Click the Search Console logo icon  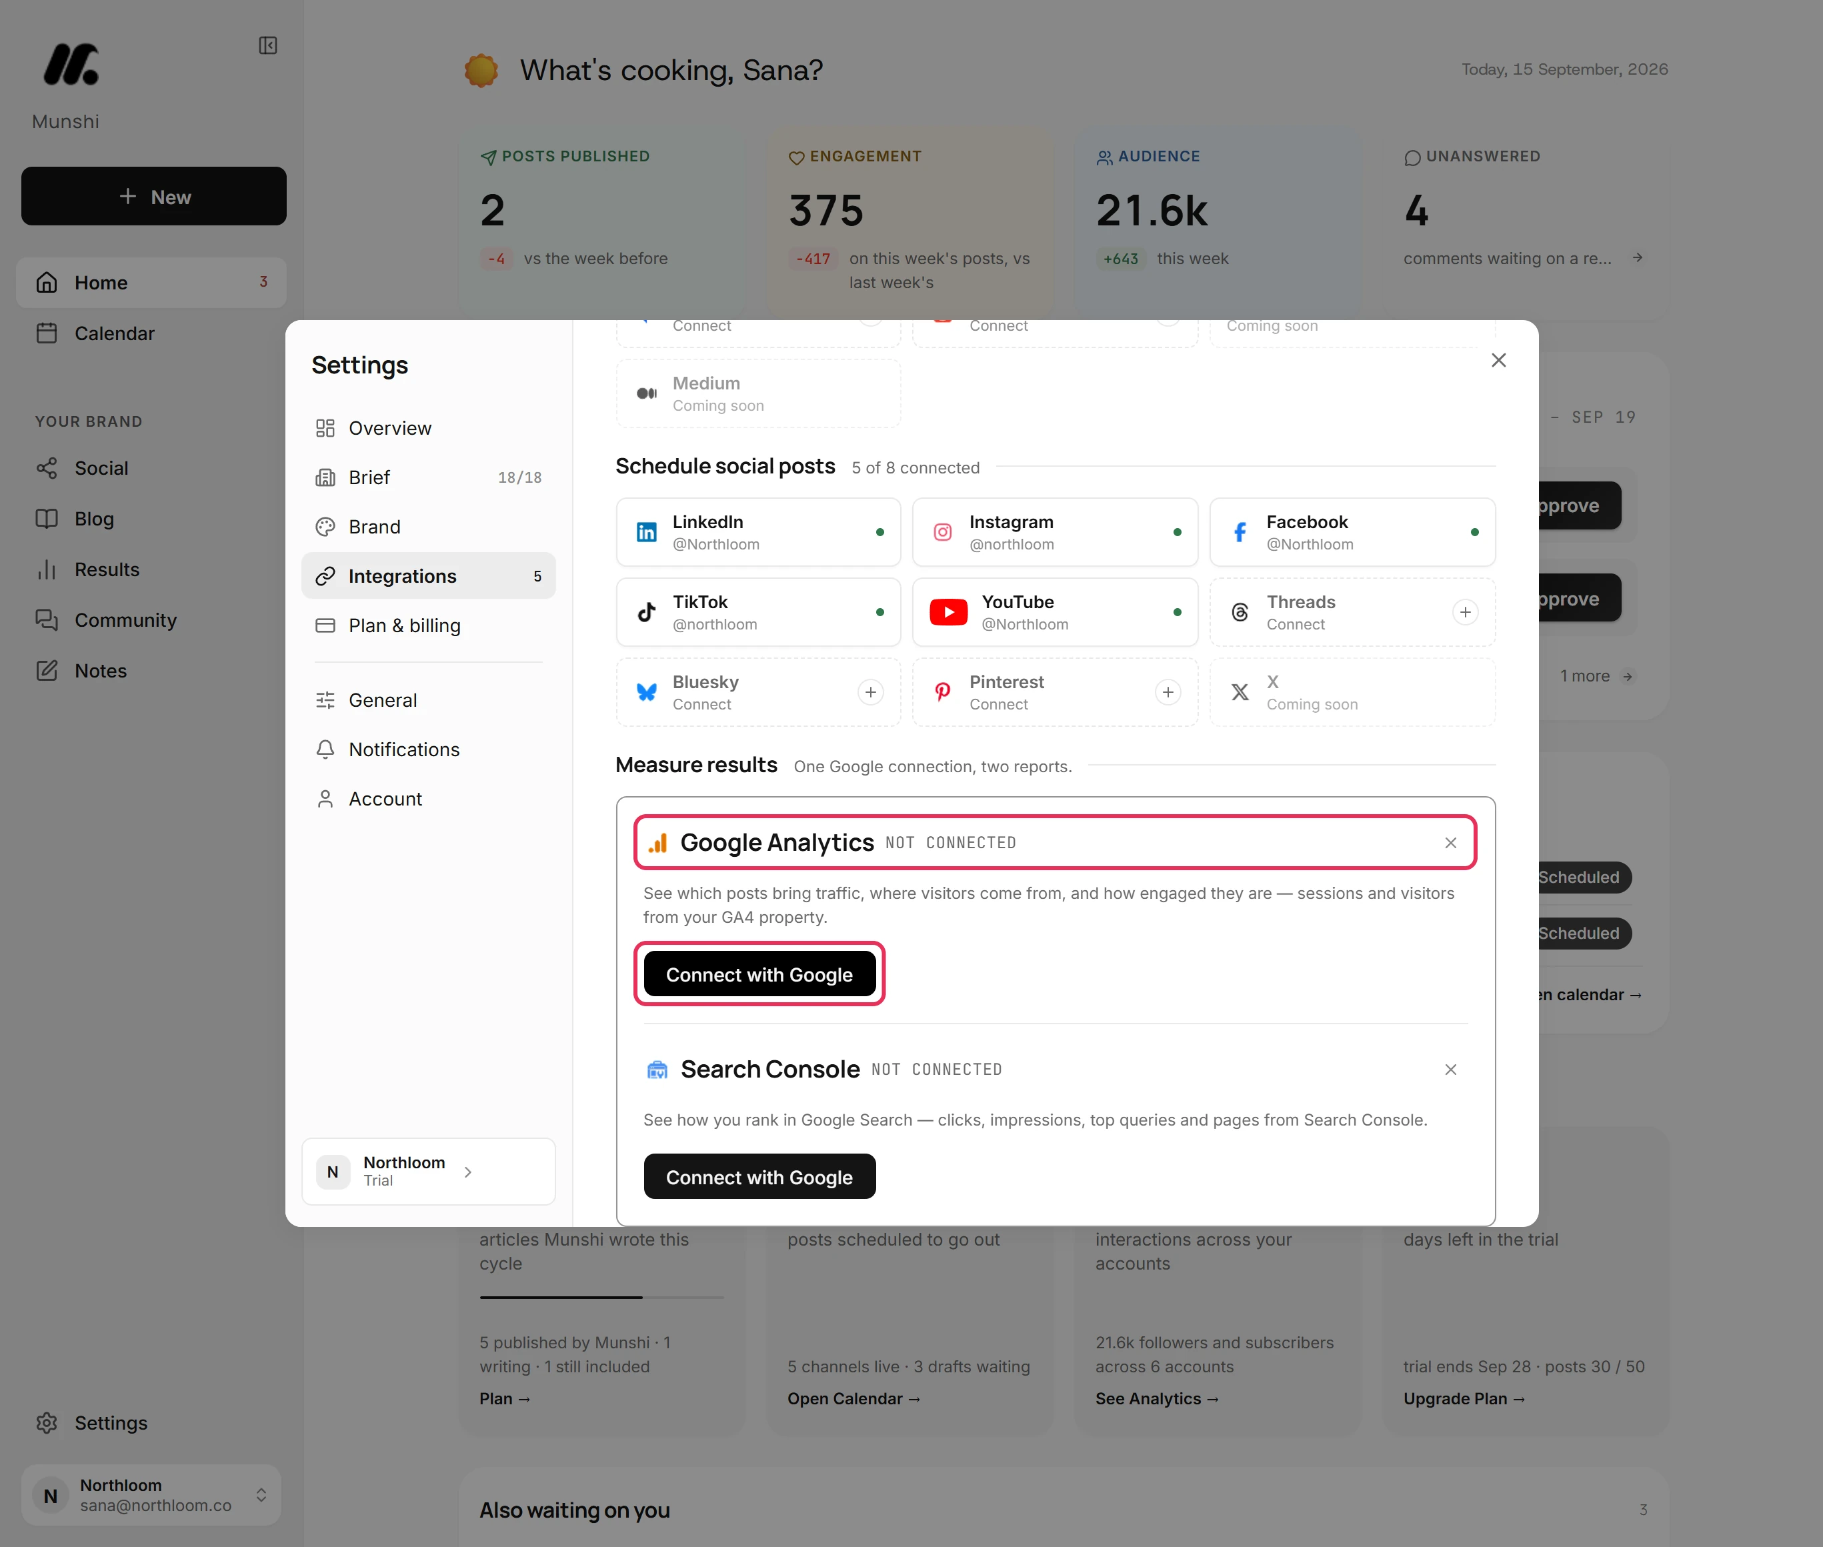pyautogui.click(x=657, y=1069)
